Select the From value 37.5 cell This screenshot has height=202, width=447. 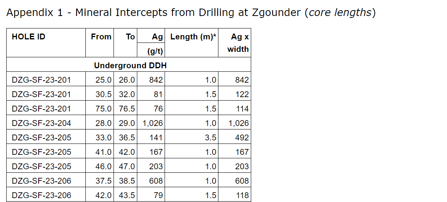point(104,181)
